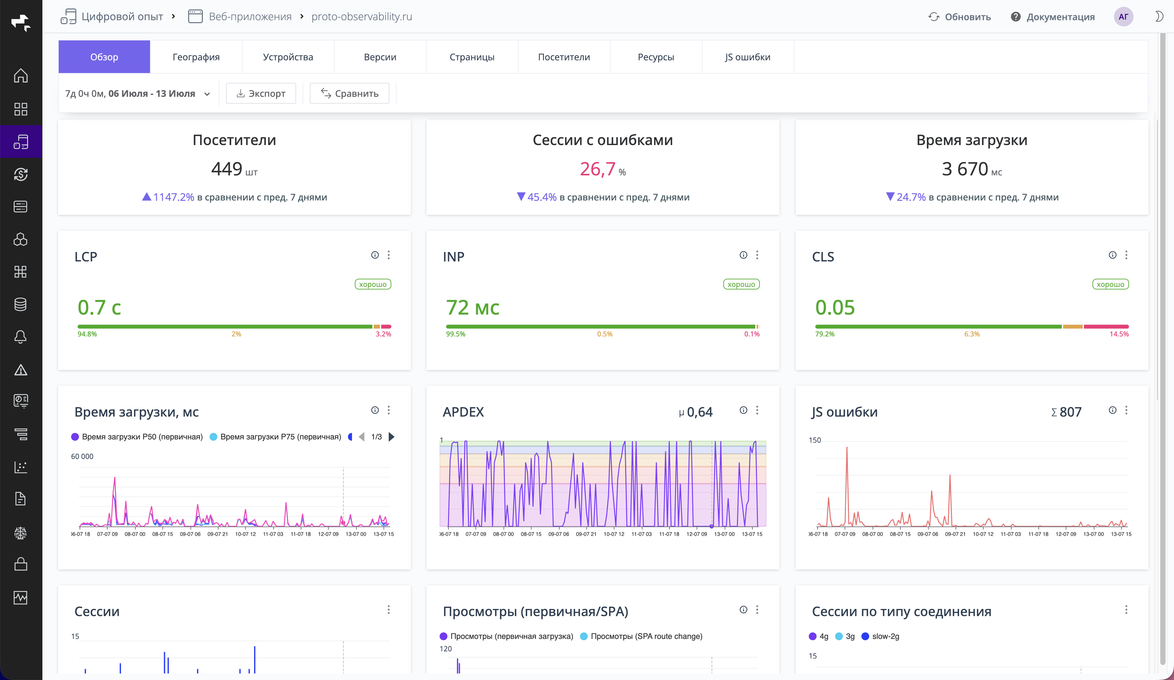This screenshot has height=680, width=1174.
Task: Toggle the Время загрузки P75 legend series
Action: [275, 437]
